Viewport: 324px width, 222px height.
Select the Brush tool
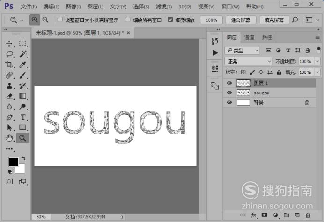23,75
